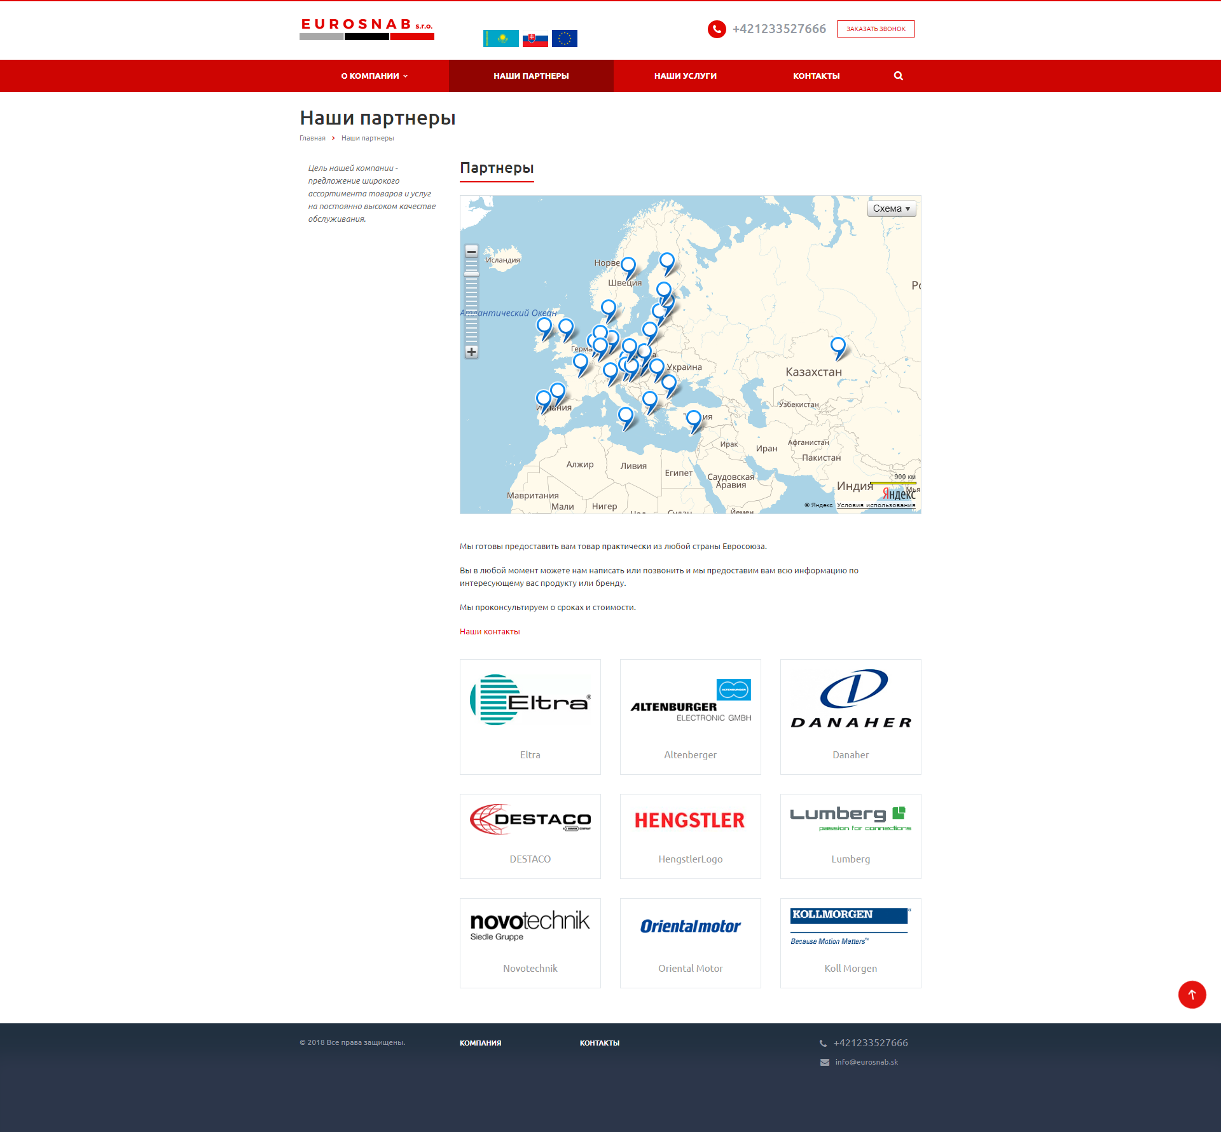The height and width of the screenshot is (1132, 1221).
Task: Click the footer envelope email icon
Action: (x=825, y=1062)
